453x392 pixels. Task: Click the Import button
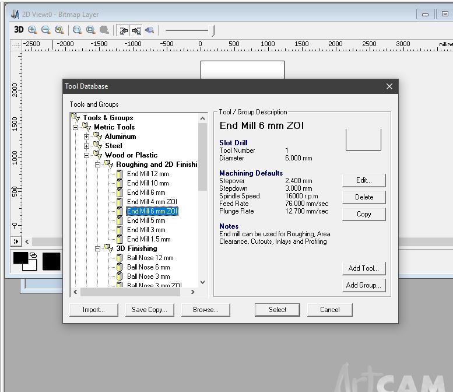pos(94,310)
